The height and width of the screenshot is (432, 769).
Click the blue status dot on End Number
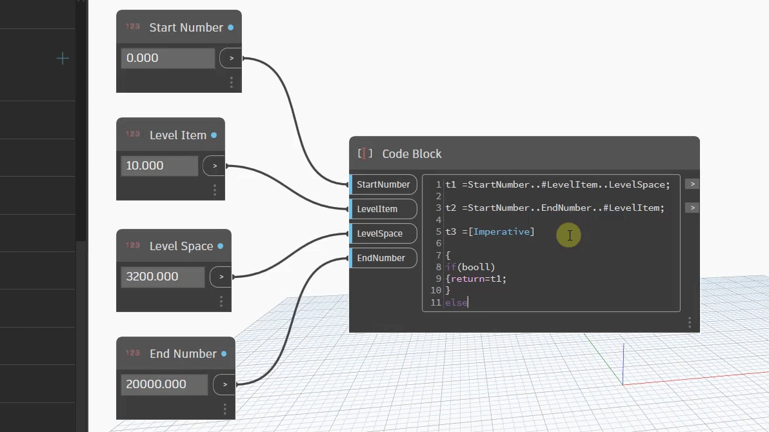click(224, 353)
